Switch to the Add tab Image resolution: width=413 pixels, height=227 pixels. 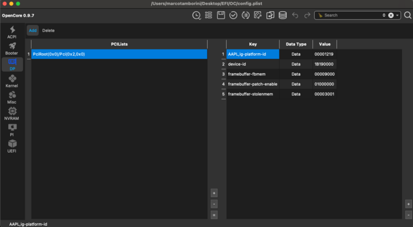tap(33, 30)
